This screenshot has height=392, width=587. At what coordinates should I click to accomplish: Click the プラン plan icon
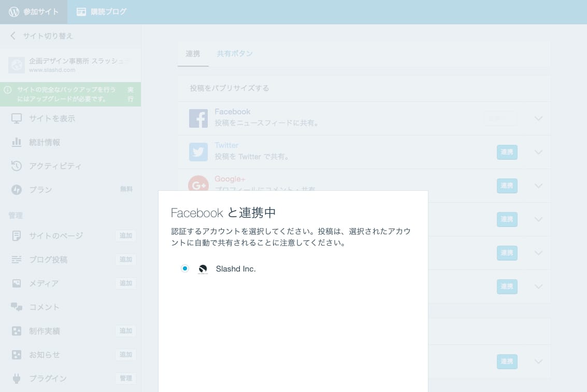tap(17, 189)
